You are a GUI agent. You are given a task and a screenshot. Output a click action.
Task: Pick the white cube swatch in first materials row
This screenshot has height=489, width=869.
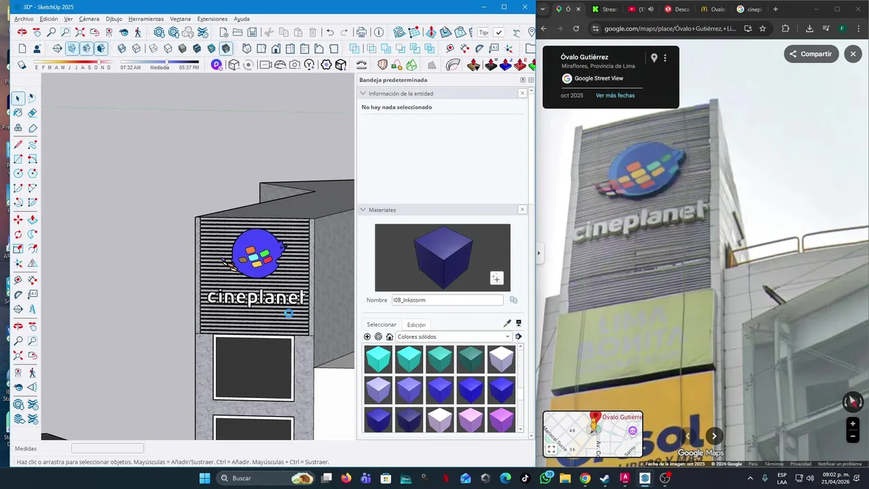point(501,359)
